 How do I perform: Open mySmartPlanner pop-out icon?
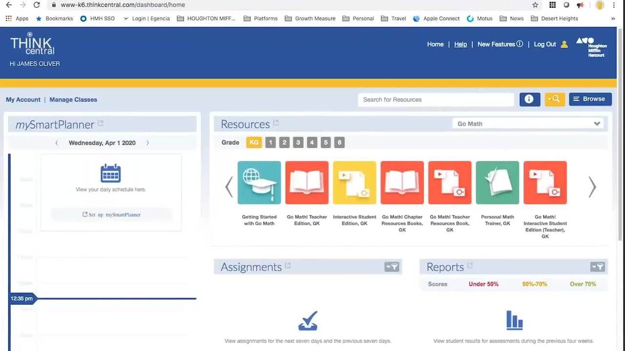101,123
